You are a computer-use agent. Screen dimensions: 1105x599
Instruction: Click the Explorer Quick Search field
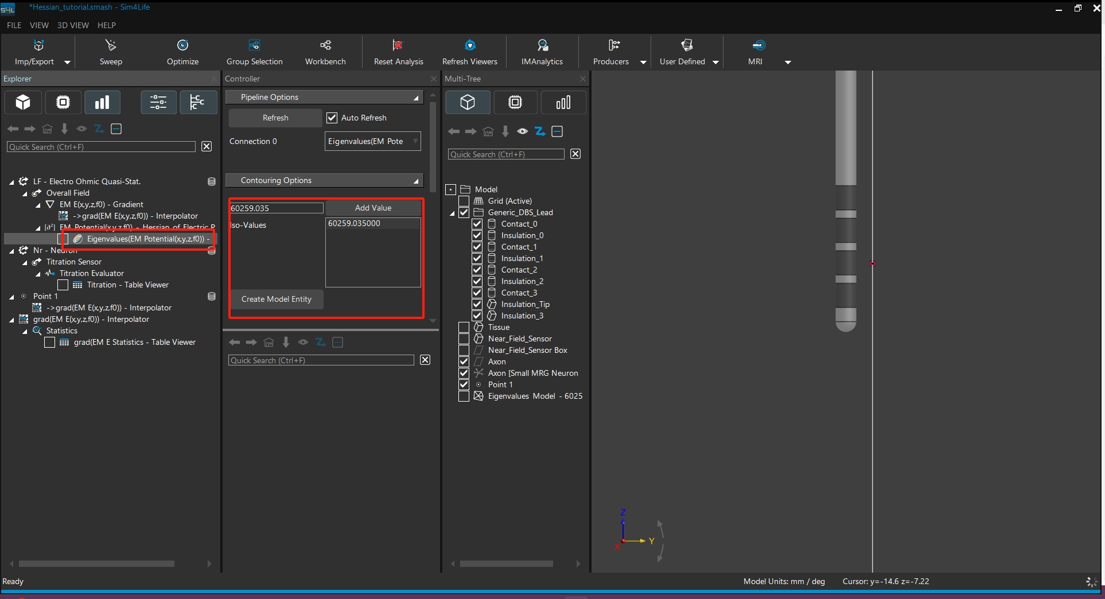pyautogui.click(x=101, y=147)
